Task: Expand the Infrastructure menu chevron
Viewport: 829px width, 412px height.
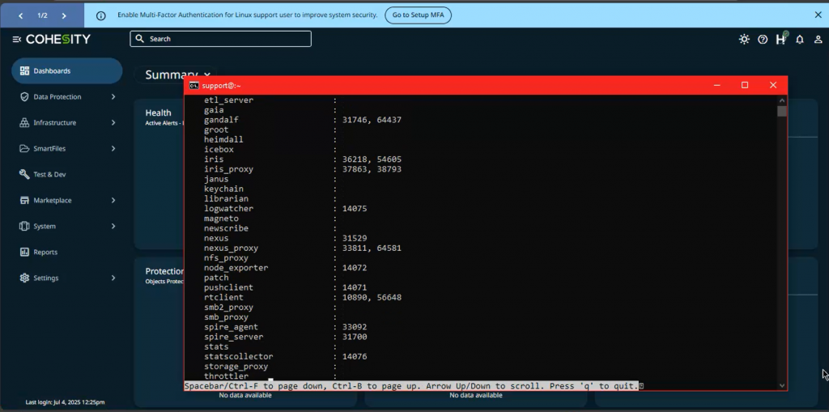Action: 113,123
